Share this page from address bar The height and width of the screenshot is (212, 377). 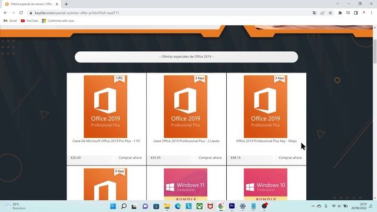pyautogui.click(x=322, y=13)
